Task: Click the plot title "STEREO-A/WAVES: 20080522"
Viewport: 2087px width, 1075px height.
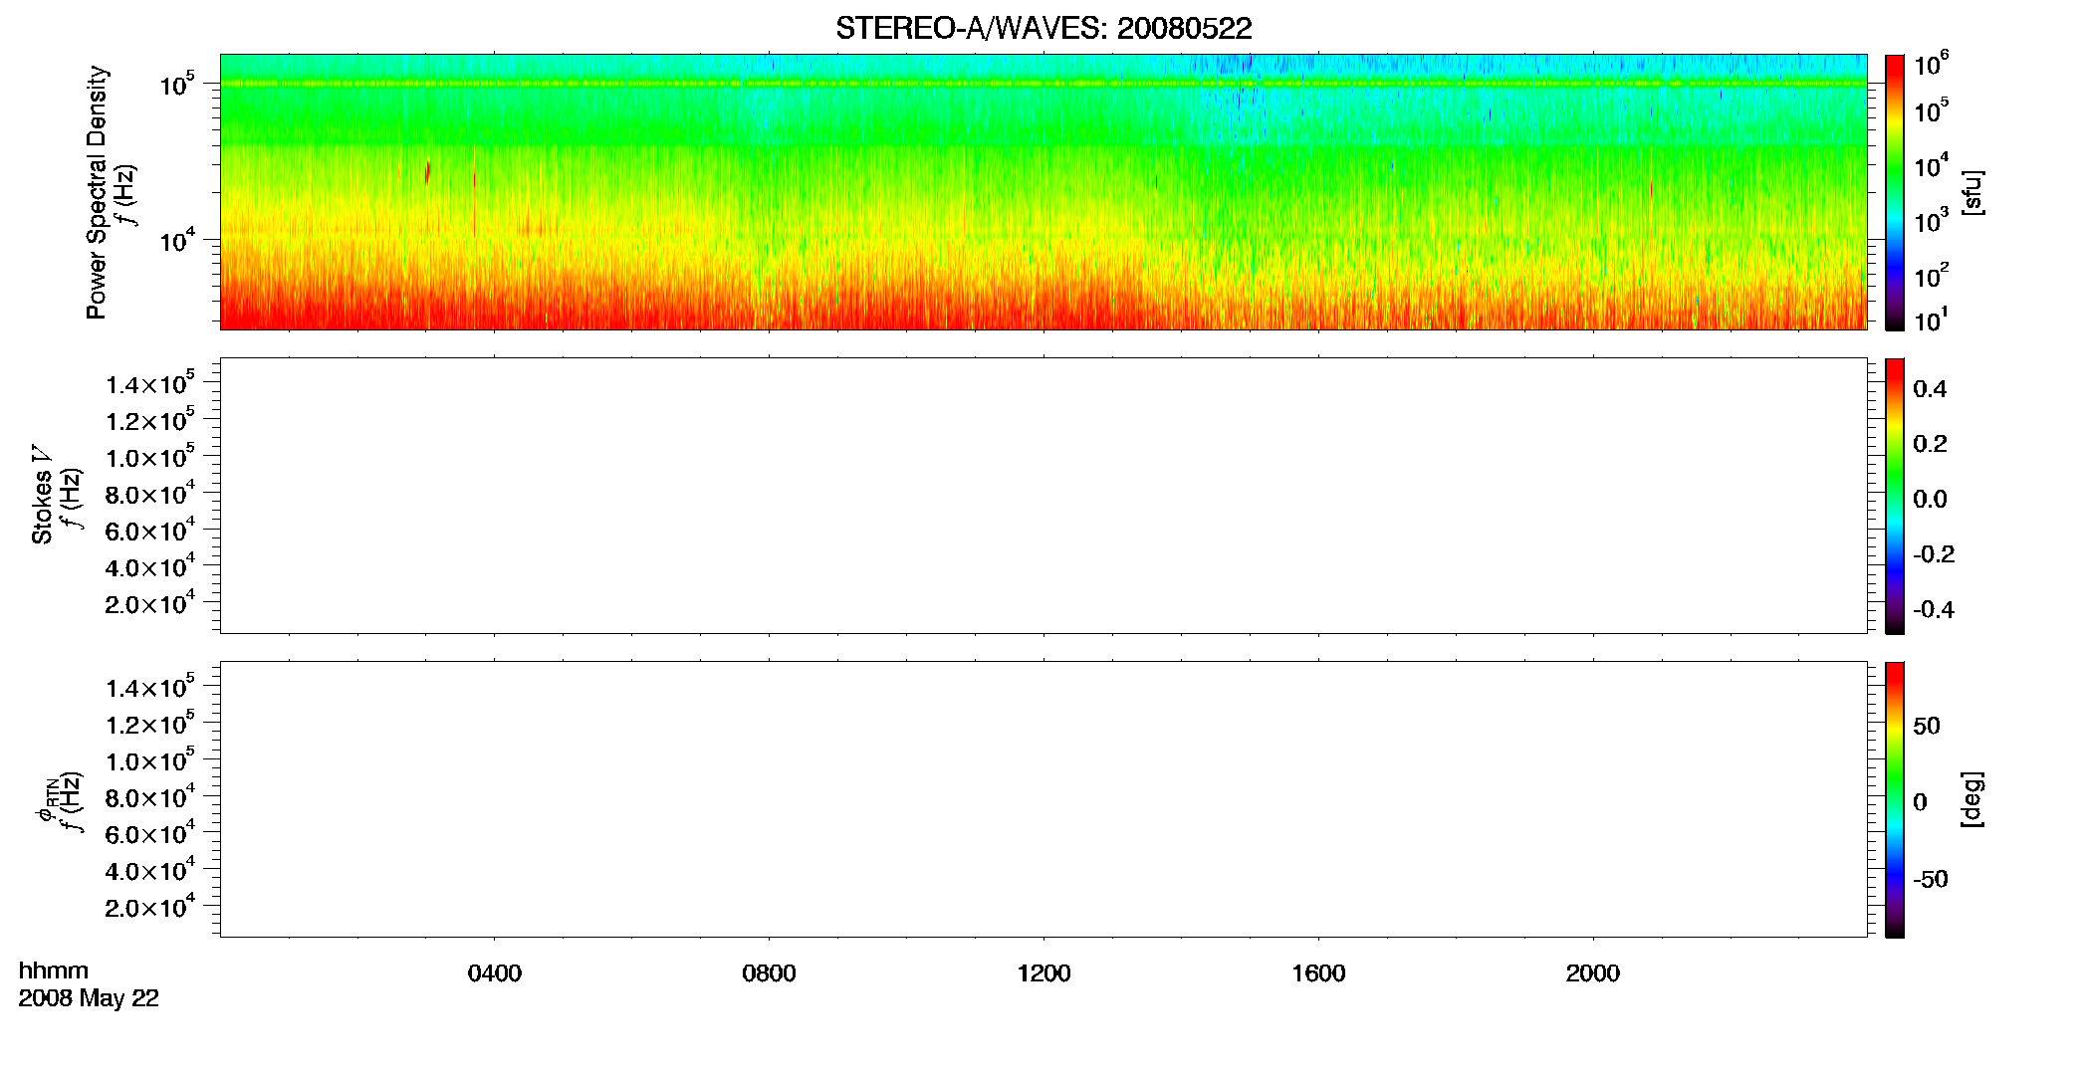Action: coord(1043,29)
